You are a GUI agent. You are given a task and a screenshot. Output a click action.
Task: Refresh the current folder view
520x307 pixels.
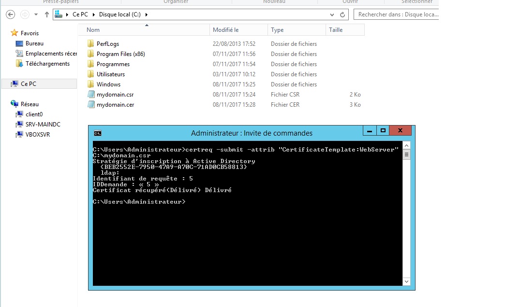(342, 14)
